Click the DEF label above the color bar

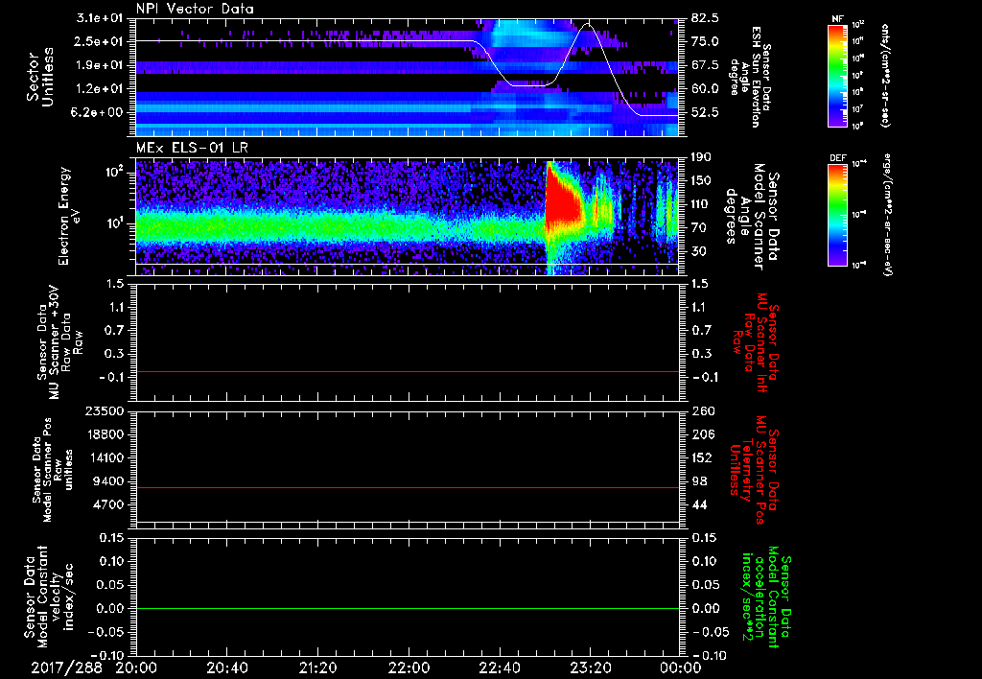pyautogui.click(x=838, y=158)
